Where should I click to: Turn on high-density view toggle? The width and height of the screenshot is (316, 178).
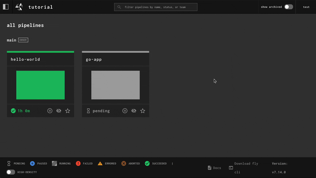click(x=11, y=172)
